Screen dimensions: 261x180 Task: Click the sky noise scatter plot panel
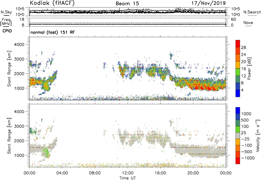(x=128, y=12)
